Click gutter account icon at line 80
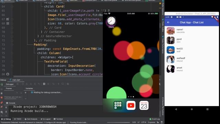This screenshot has width=220, height=124. tap(8, 74)
